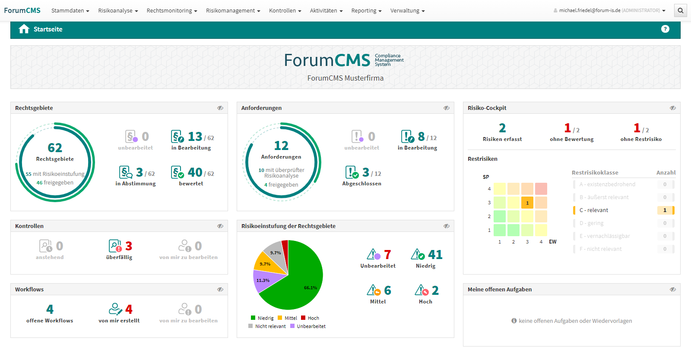691x353 pixels.
Task: Hide the Risiko-Cockpit widget via eye icon
Action: [x=673, y=108]
